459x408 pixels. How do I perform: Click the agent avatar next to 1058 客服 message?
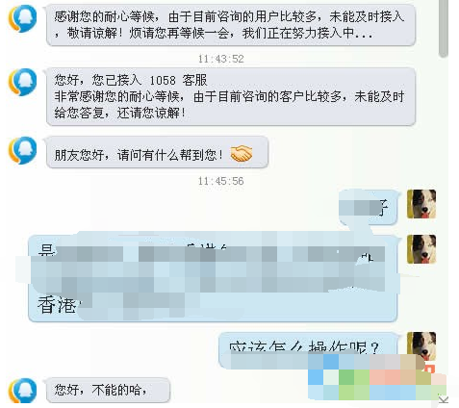point(22,82)
